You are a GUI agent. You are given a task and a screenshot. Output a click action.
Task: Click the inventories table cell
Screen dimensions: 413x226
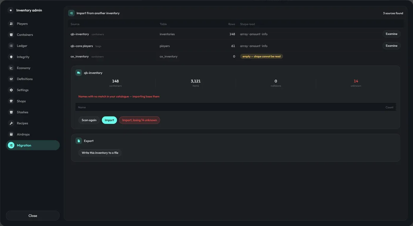[167, 34]
